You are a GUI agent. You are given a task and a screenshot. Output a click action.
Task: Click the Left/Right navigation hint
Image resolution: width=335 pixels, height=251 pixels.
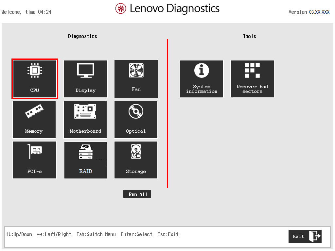click(54, 234)
